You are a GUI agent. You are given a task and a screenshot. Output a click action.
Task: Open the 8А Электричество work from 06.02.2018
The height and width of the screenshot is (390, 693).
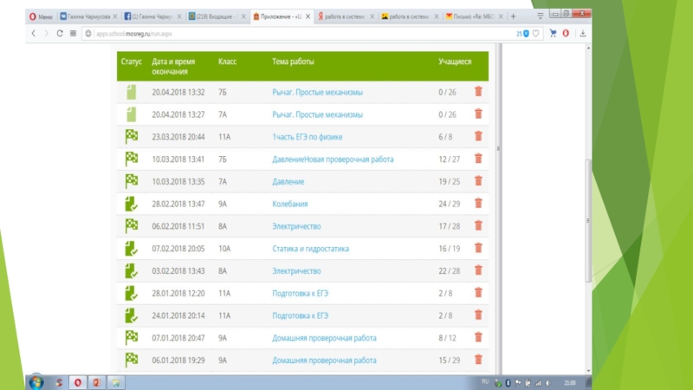coord(296,226)
